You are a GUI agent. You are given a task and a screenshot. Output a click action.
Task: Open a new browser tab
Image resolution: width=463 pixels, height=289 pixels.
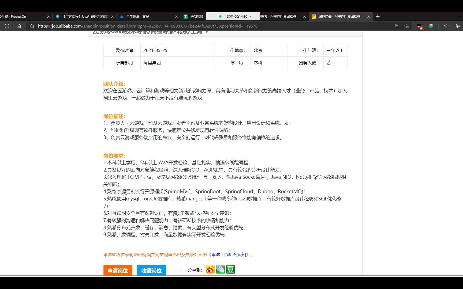click(378, 17)
